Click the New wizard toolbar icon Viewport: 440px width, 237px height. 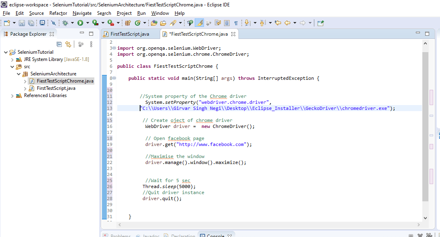[7, 23]
